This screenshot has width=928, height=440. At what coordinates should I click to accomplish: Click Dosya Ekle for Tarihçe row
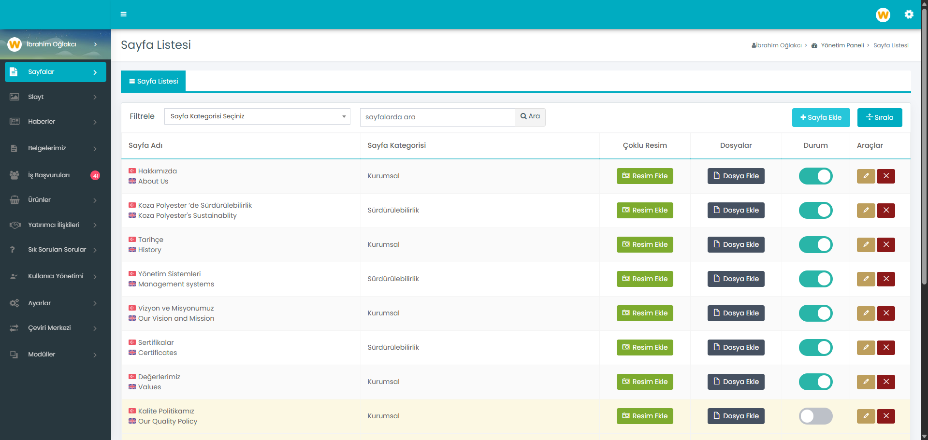click(x=736, y=245)
